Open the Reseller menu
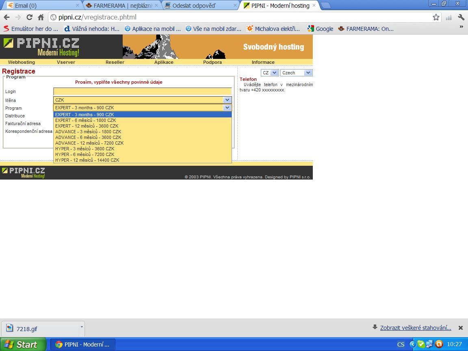This screenshot has height=351, width=468. (115, 62)
